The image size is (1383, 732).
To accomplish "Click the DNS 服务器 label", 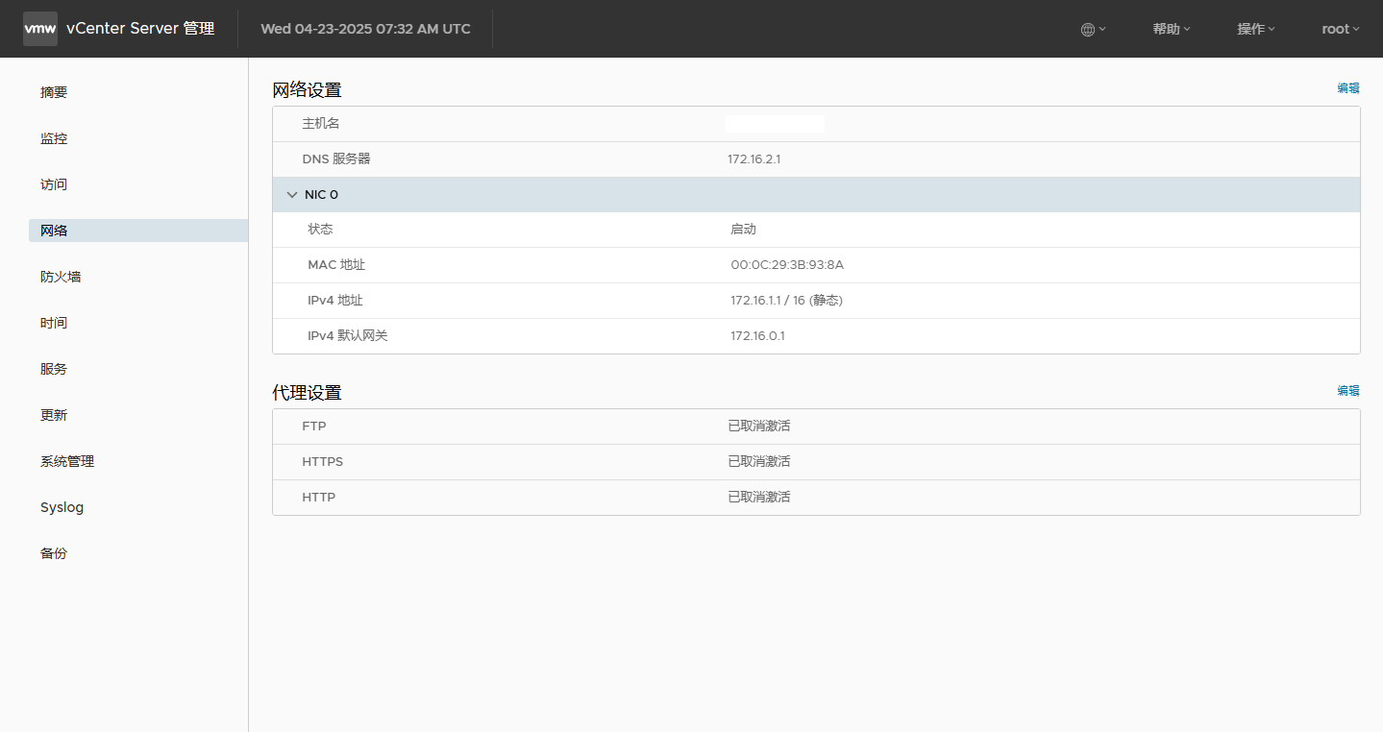I will (335, 159).
